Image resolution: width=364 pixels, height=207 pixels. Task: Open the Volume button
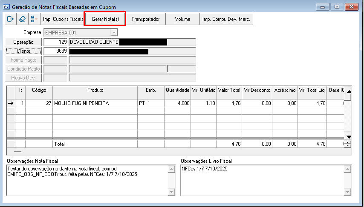tap(183, 19)
